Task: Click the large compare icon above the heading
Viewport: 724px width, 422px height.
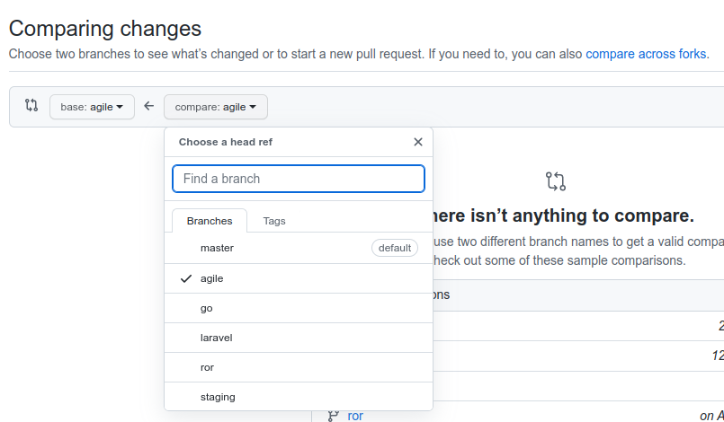Action: [556, 181]
